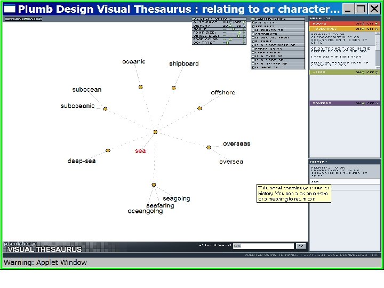
Task: Click the Font Size increase icon
Action: (244, 33)
